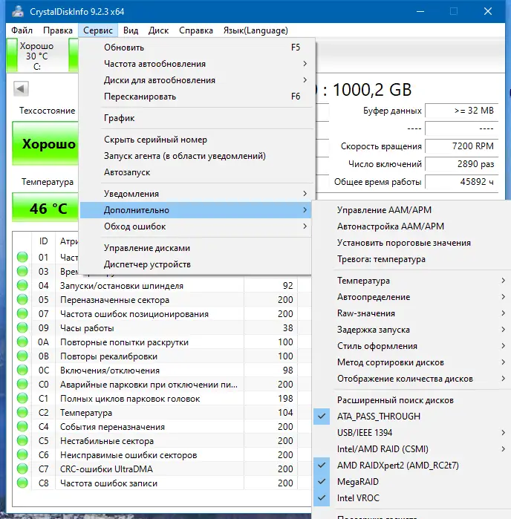This screenshot has height=519, width=511.
Task: Open the Правка menu
Action: coord(58,30)
